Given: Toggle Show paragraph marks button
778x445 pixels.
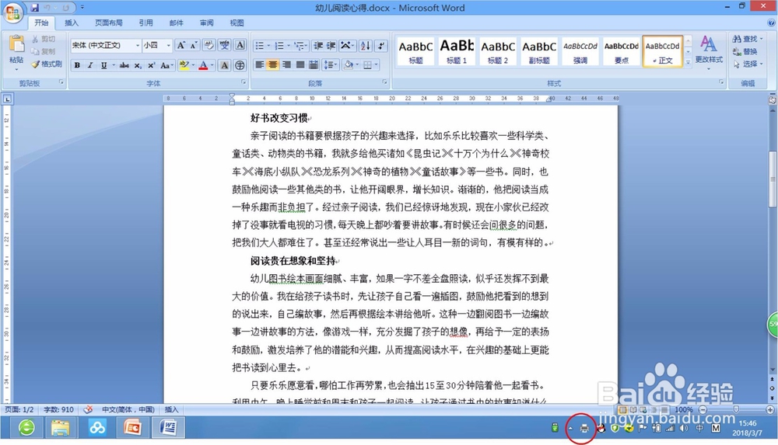Looking at the screenshot, I should tap(380, 46).
